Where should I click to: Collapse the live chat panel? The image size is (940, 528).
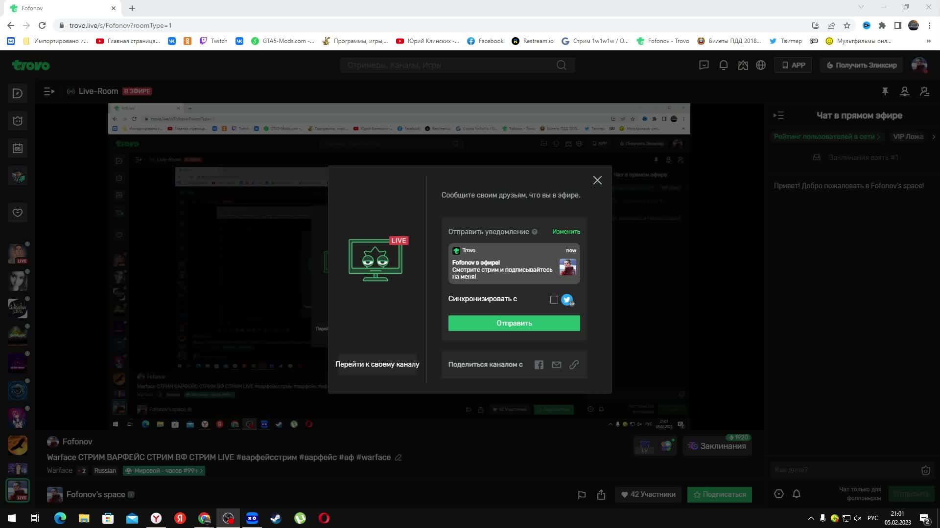coord(778,115)
